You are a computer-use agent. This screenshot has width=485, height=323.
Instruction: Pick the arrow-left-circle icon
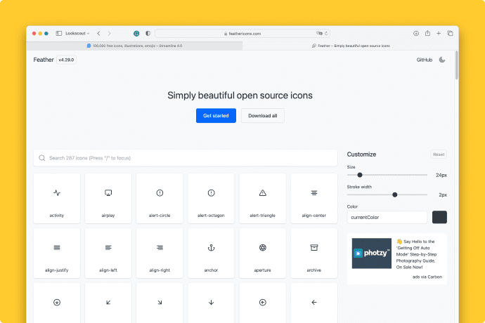click(x=262, y=303)
